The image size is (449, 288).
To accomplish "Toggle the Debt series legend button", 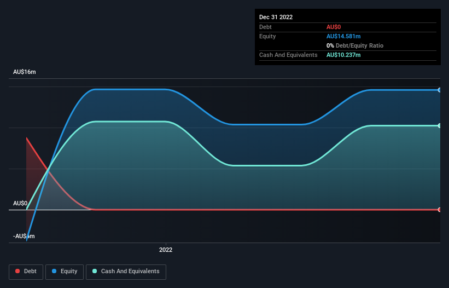I will point(26,272).
